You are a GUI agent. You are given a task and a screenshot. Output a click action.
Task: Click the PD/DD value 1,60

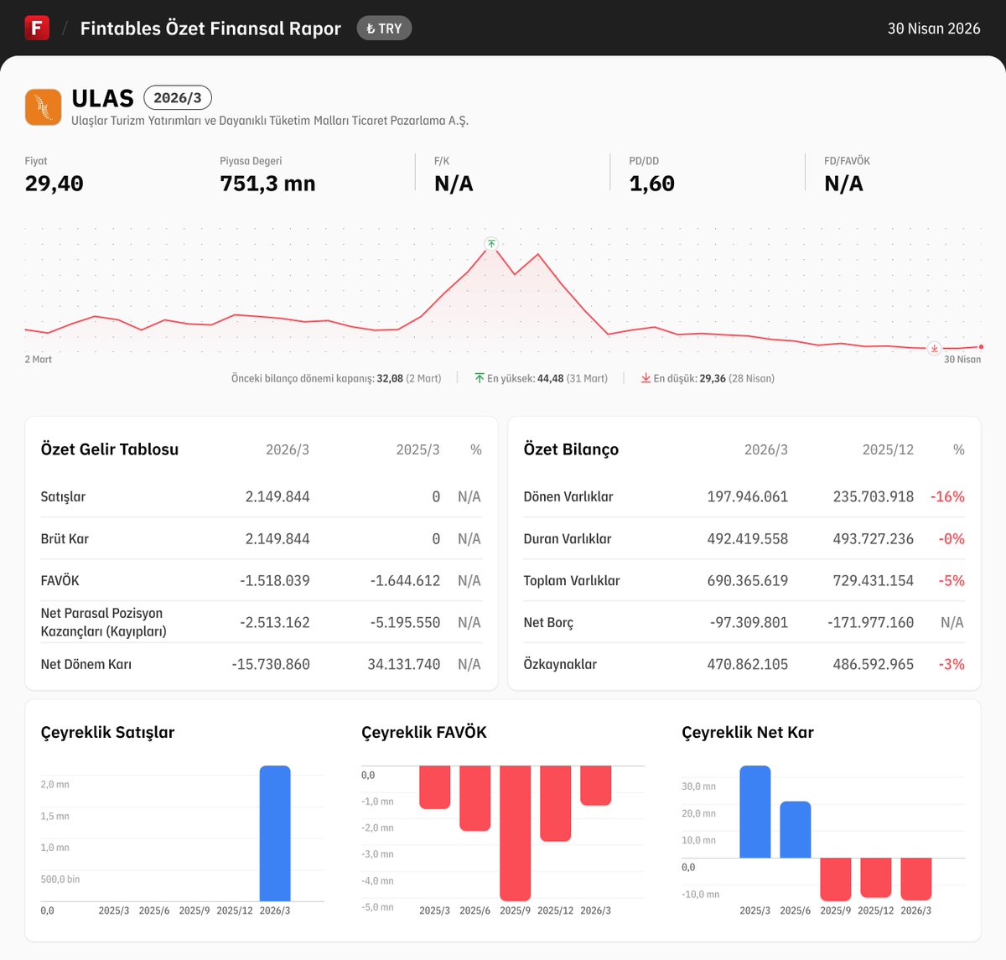tap(651, 184)
